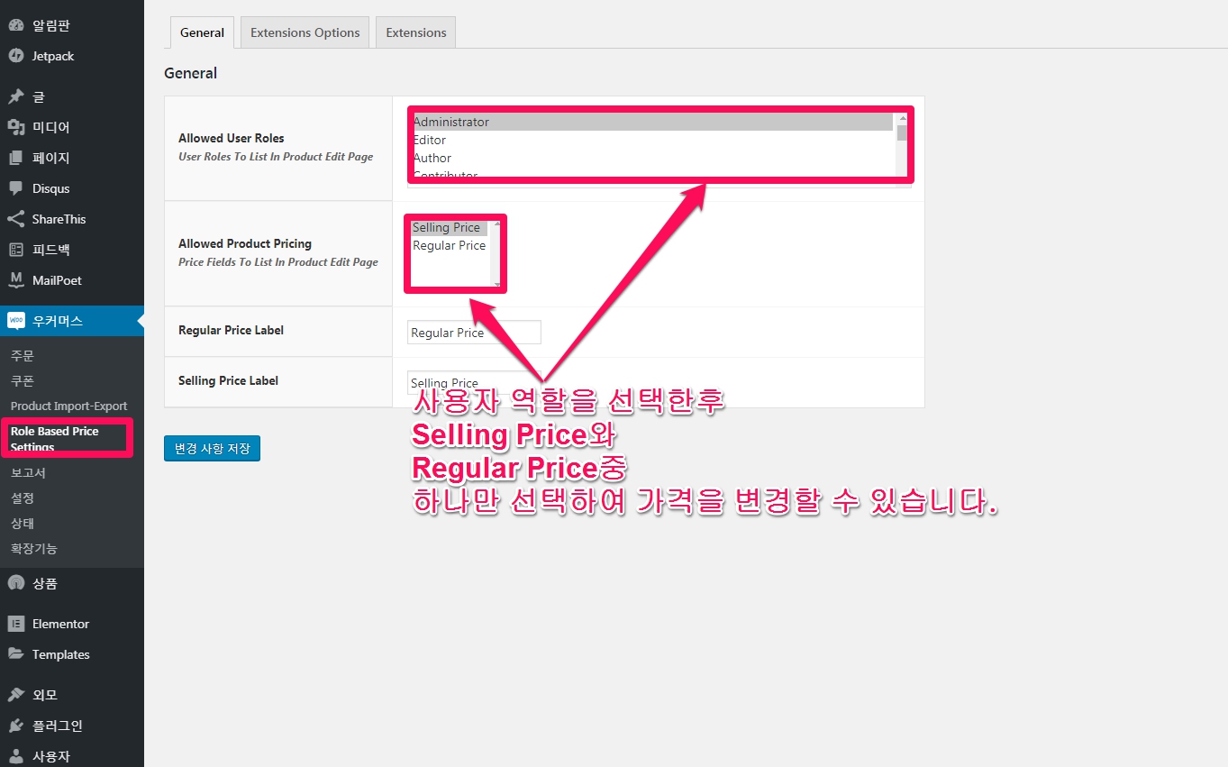Click the Regular Price Label input field

[474, 333]
